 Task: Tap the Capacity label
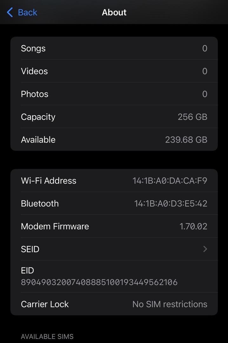click(x=38, y=117)
